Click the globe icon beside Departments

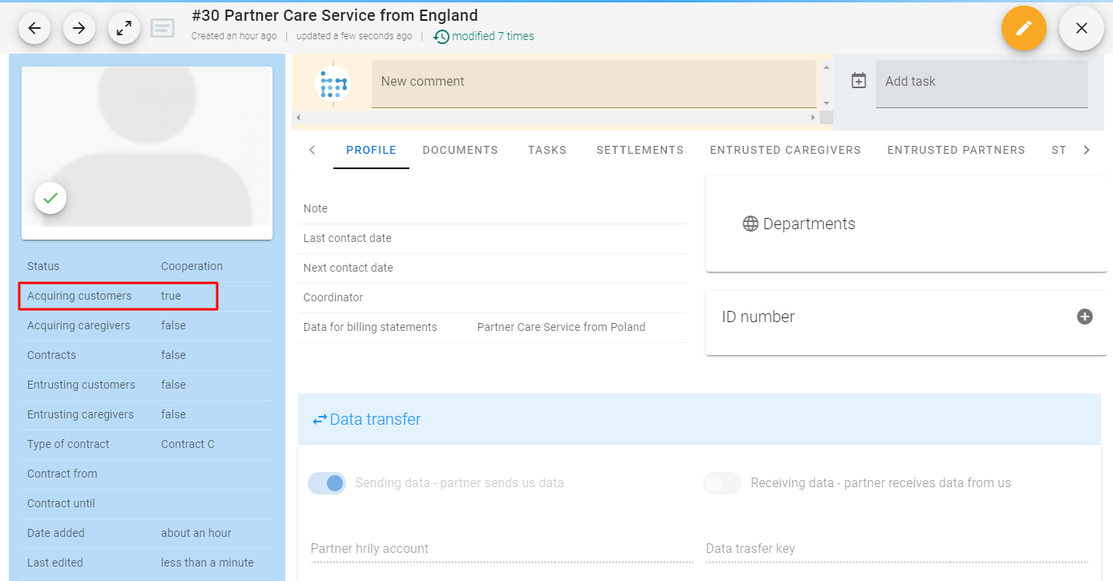click(x=750, y=224)
